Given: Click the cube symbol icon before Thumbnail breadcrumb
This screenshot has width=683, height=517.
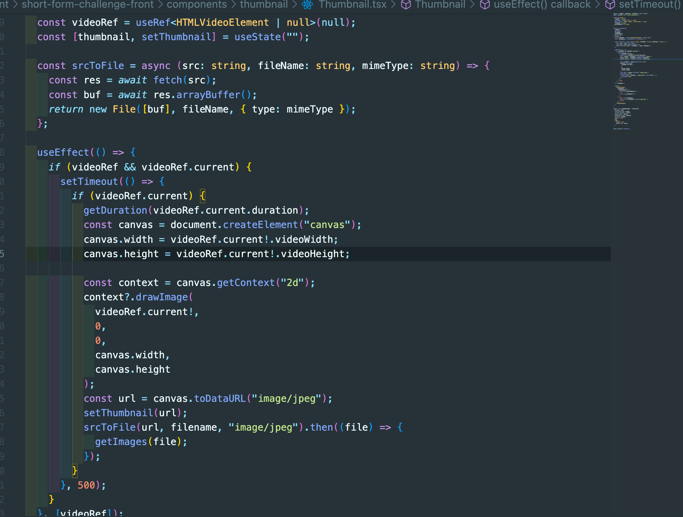Looking at the screenshot, I should coord(406,4).
